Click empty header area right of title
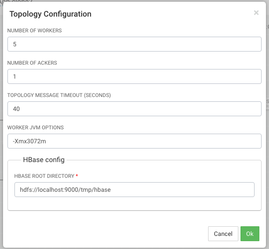The image size is (269, 249). pos(175,14)
